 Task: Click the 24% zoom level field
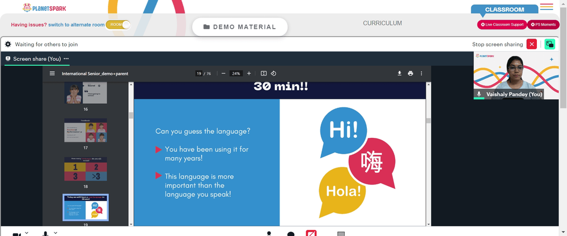tap(236, 74)
